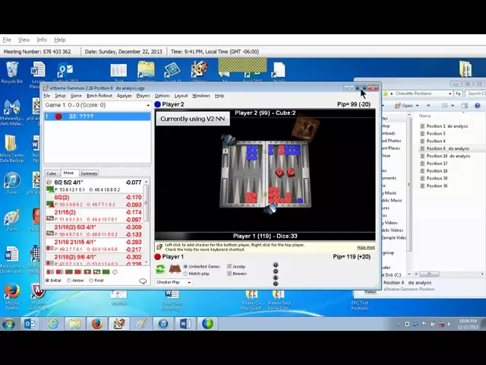Click the Explorer search field
The image size is (486, 365).
coord(475,94)
